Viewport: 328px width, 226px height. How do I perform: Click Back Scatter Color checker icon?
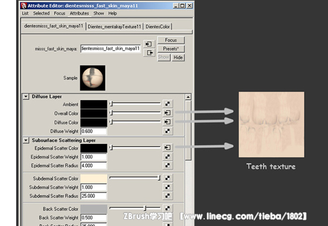click(167, 209)
